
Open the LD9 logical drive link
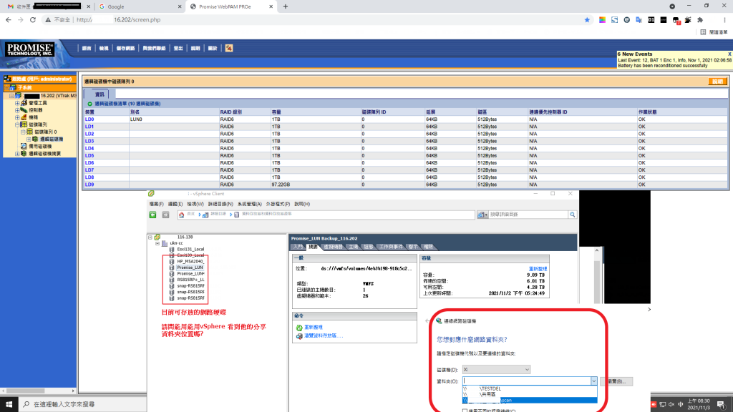[89, 185]
